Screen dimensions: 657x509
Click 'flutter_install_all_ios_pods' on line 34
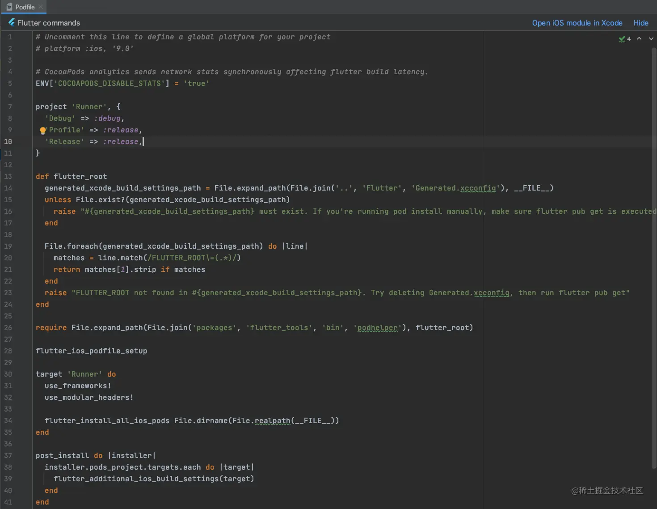click(x=107, y=420)
